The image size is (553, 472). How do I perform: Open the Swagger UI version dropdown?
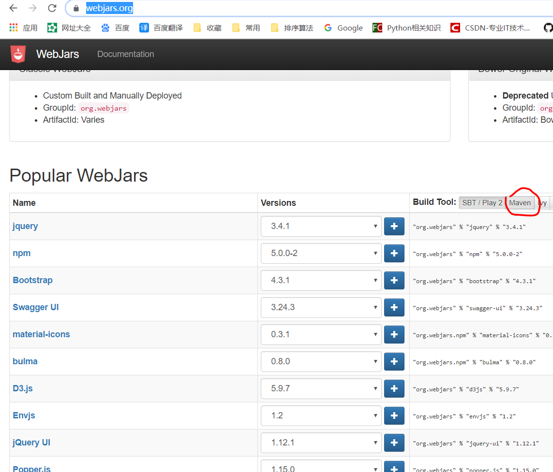pos(321,308)
